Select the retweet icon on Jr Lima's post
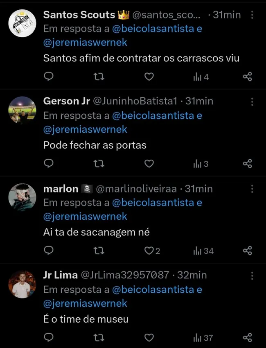This screenshot has width=266, height=348. tap(99, 338)
